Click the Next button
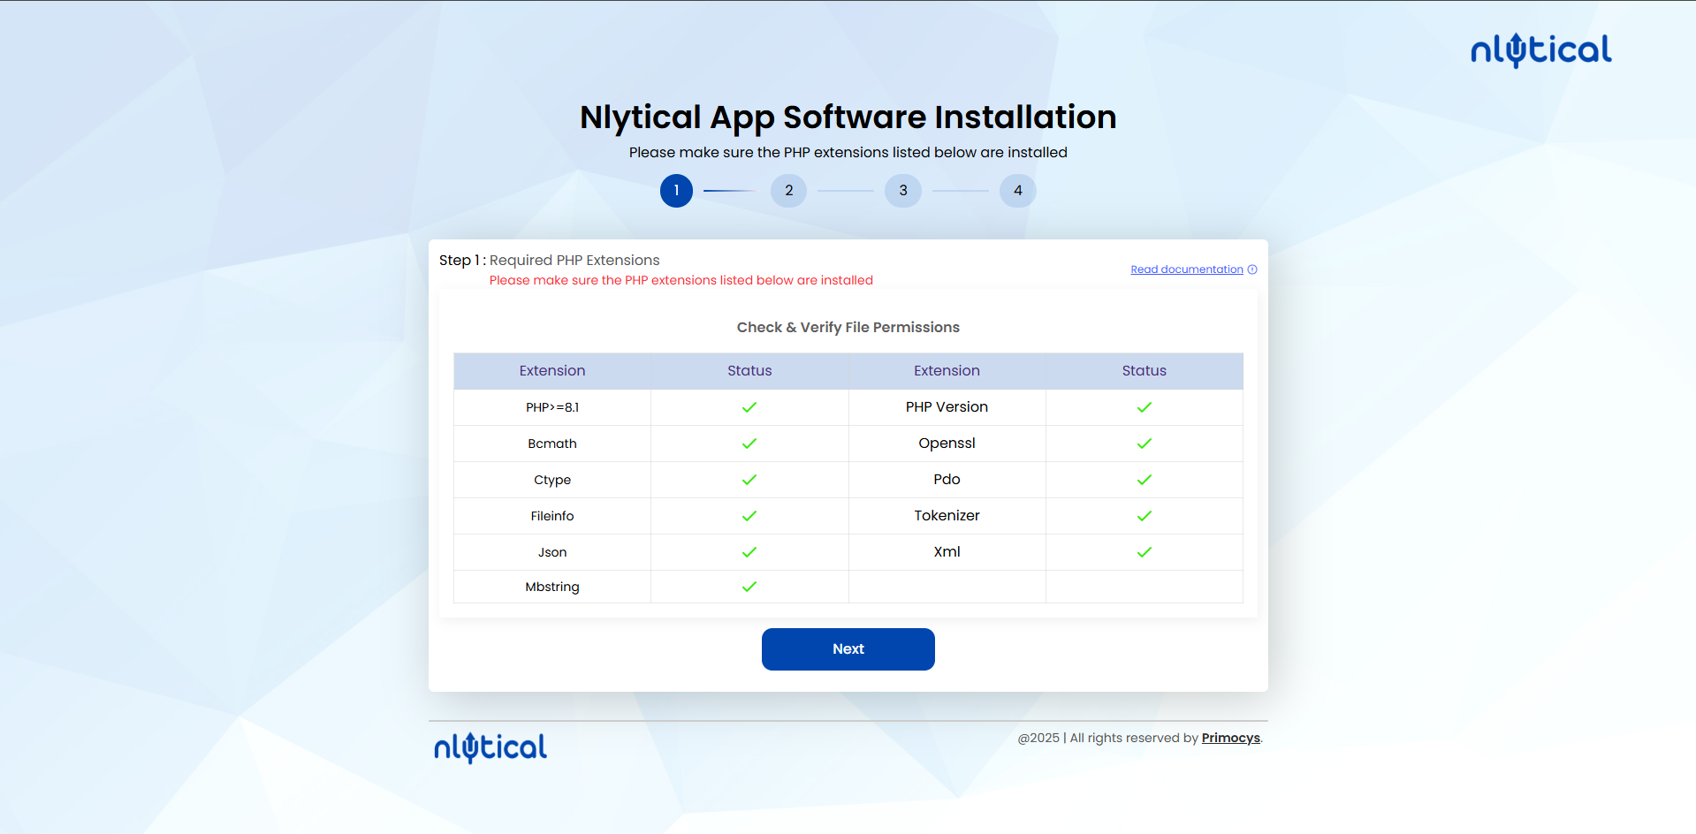 [x=848, y=649]
